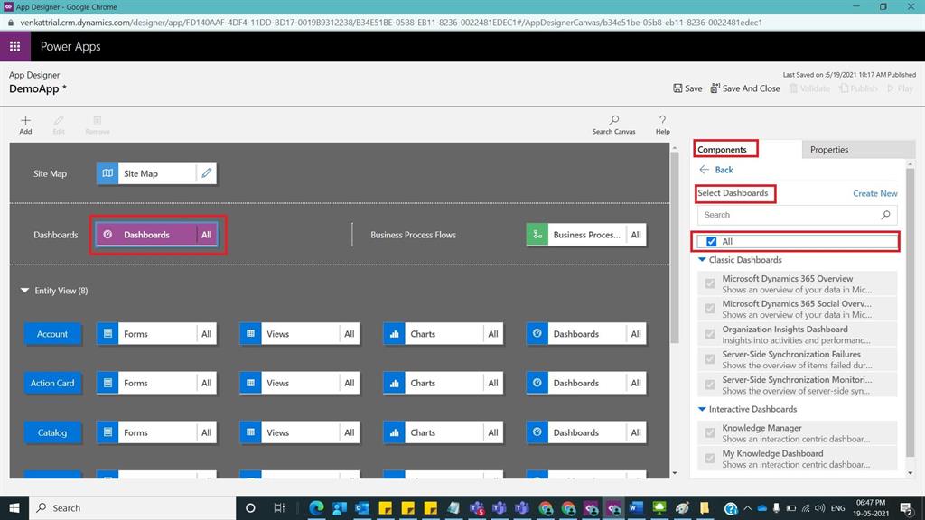Toggle the Microsoft Dynamics 365 Overview checkbox
Viewport: 925px width, 520px height.
(709, 283)
